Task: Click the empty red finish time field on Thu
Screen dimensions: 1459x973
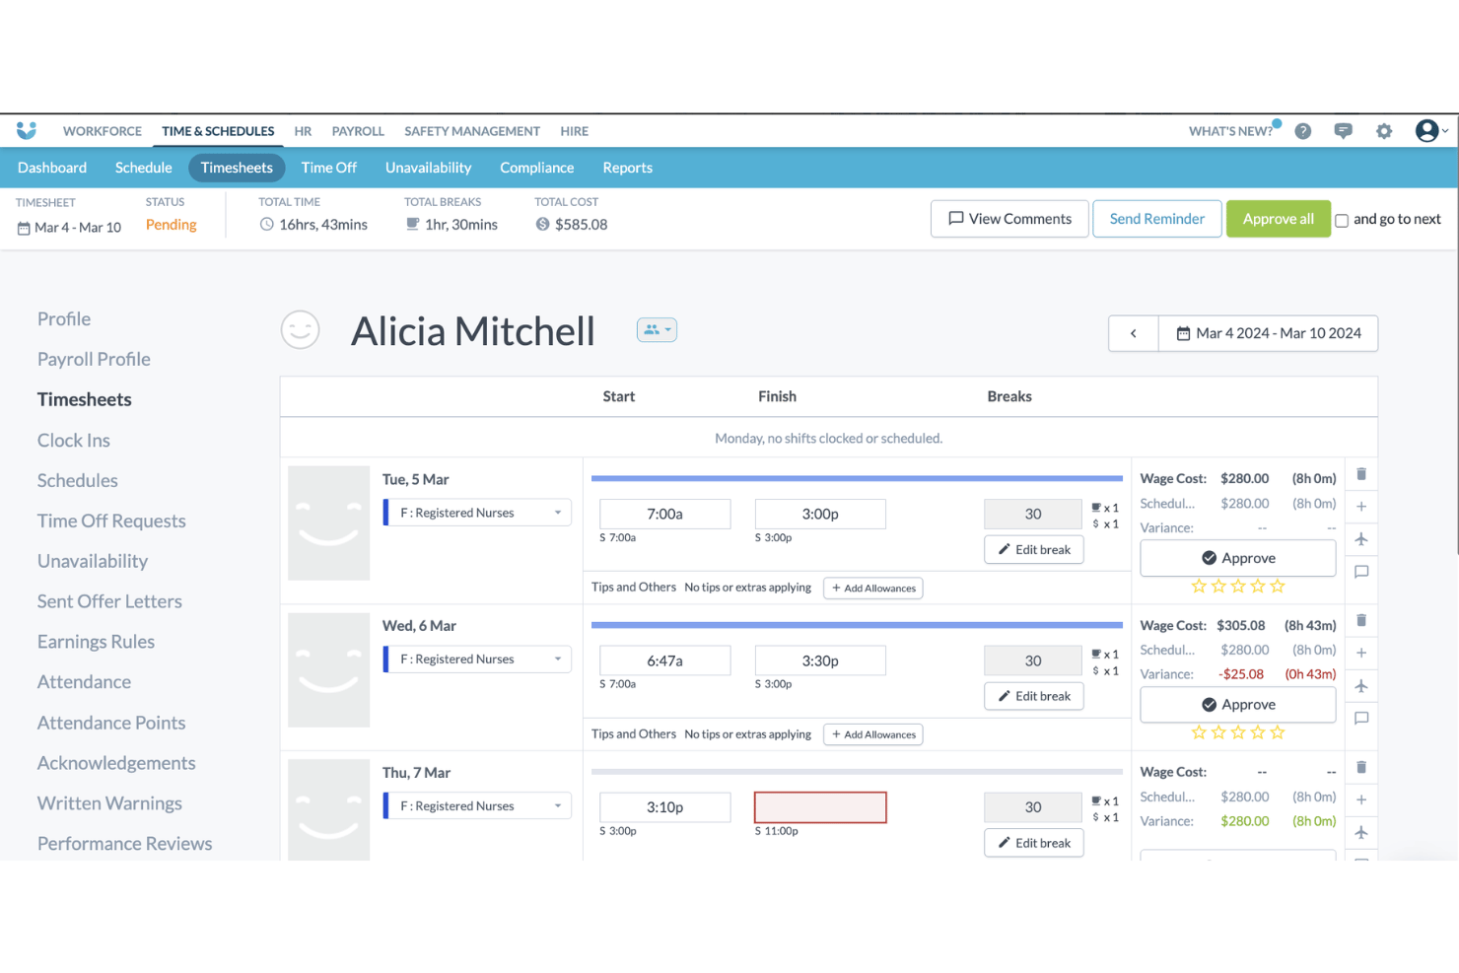Action: (820, 807)
